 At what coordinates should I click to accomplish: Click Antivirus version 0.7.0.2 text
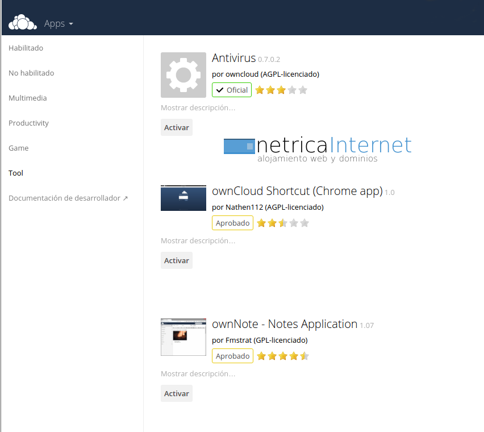(x=269, y=59)
